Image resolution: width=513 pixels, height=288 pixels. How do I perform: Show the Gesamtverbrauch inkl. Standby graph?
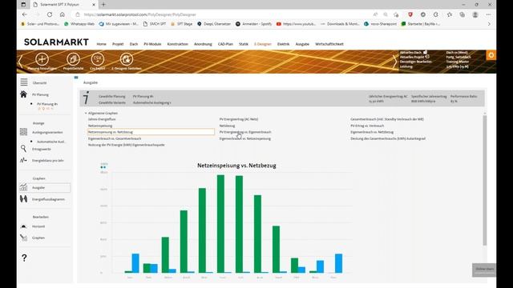click(x=387, y=119)
